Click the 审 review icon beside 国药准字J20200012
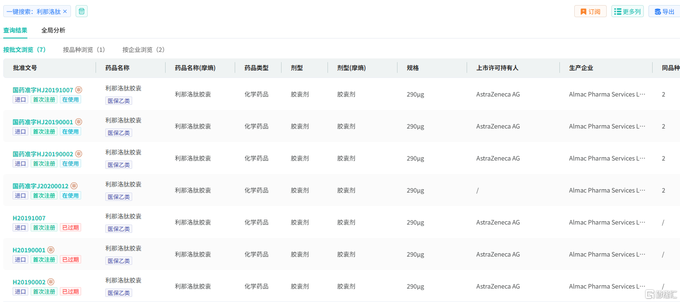 tap(74, 186)
